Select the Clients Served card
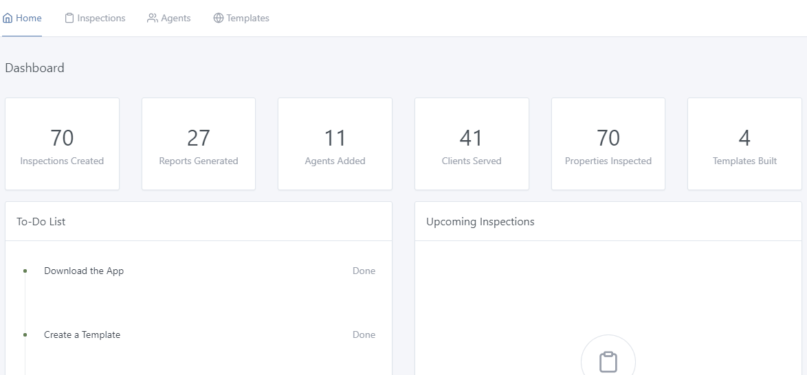Screen dimensions: 807x375 [x=472, y=144]
